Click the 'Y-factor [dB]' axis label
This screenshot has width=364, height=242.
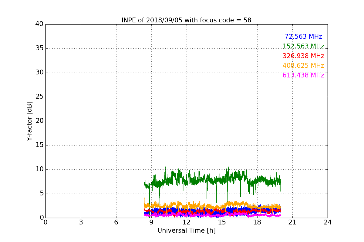coord(29,121)
